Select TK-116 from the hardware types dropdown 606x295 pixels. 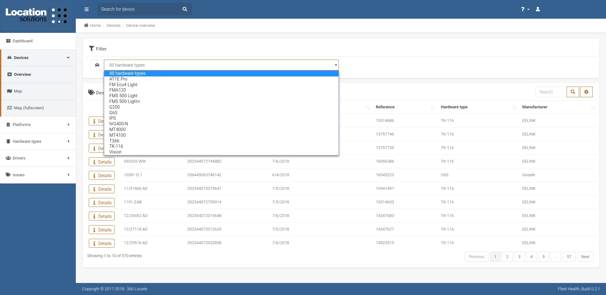point(116,146)
